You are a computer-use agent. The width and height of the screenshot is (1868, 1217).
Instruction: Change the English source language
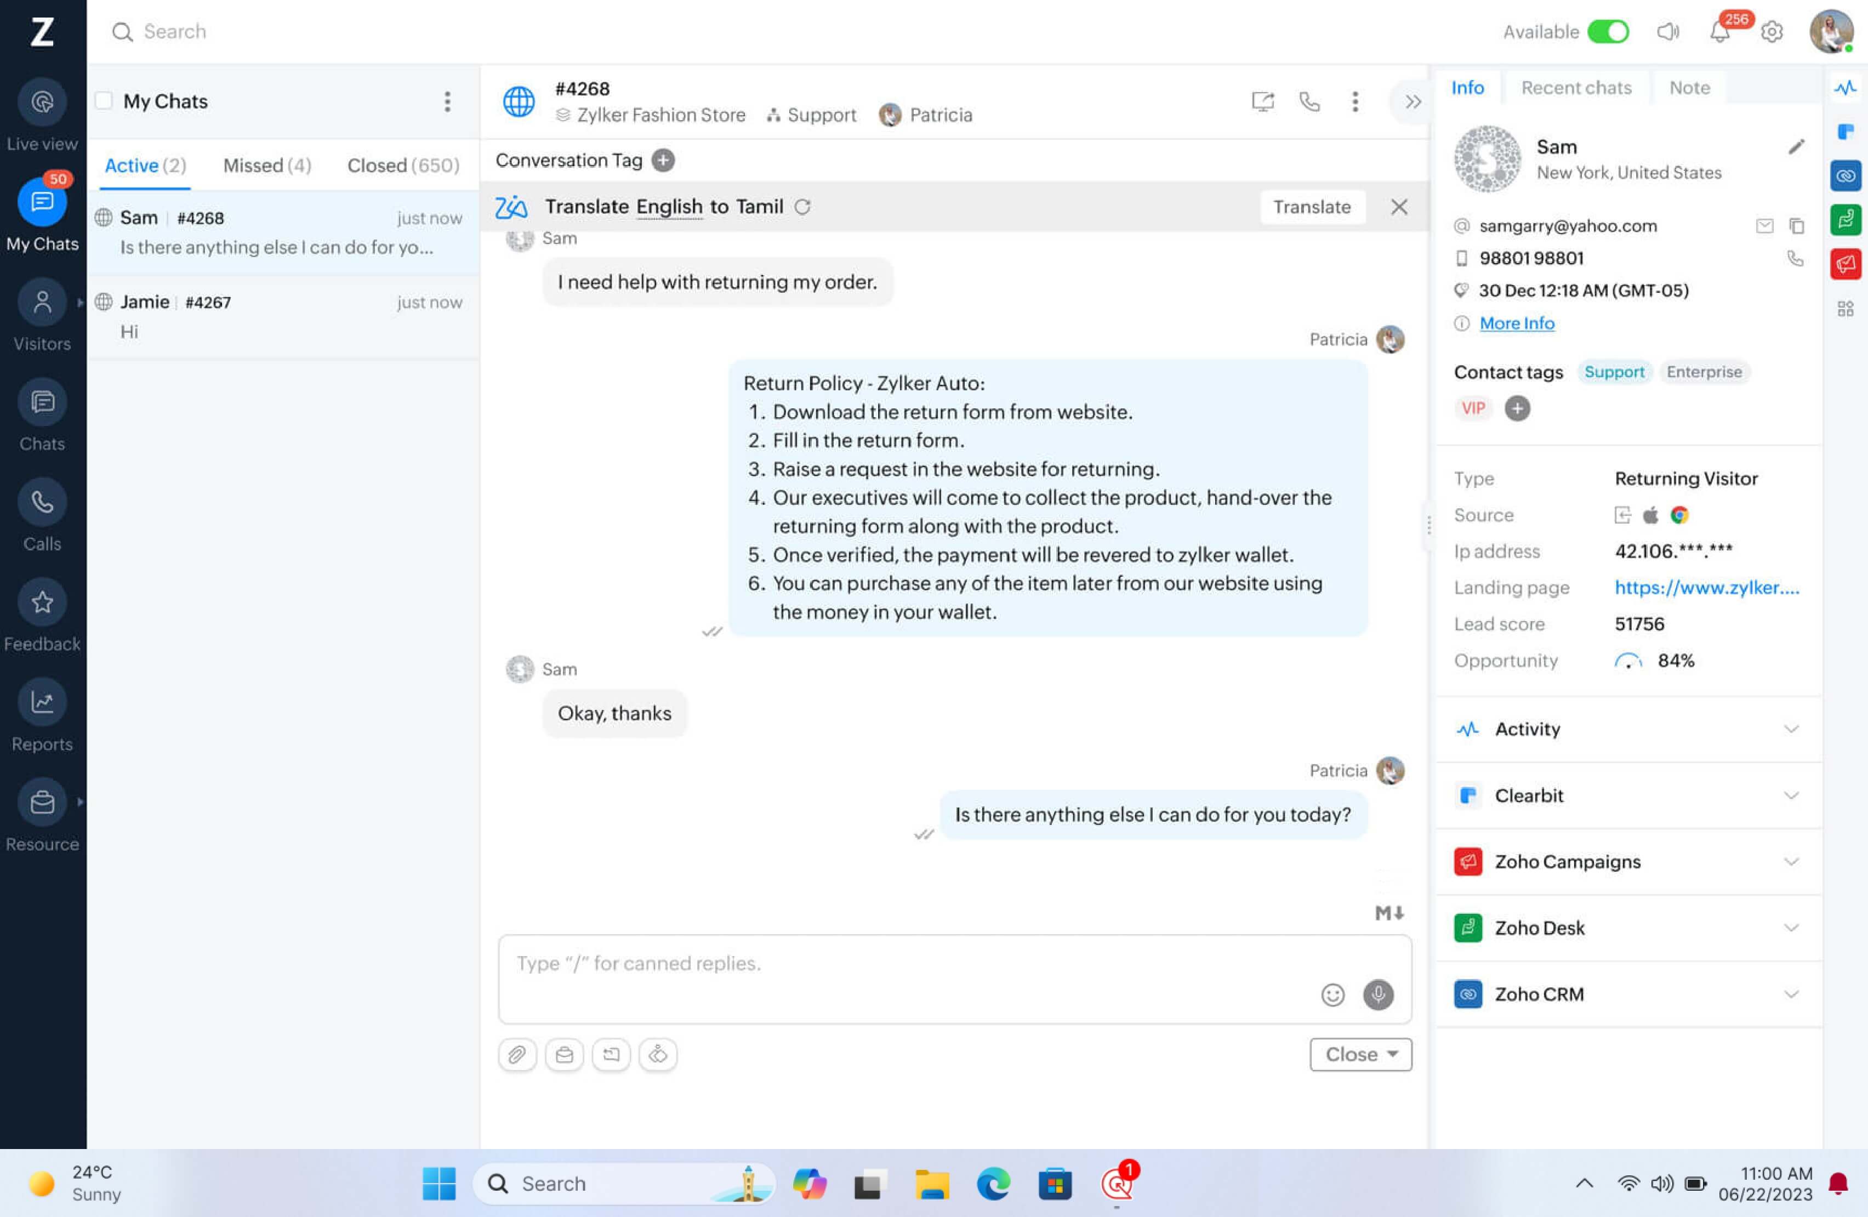669,207
